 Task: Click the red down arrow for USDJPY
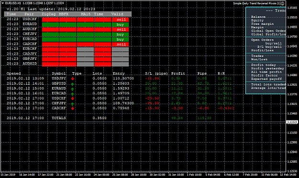[72, 78]
